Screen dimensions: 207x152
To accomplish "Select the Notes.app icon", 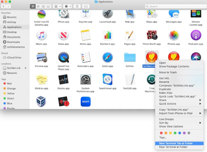I will point(86,35).
